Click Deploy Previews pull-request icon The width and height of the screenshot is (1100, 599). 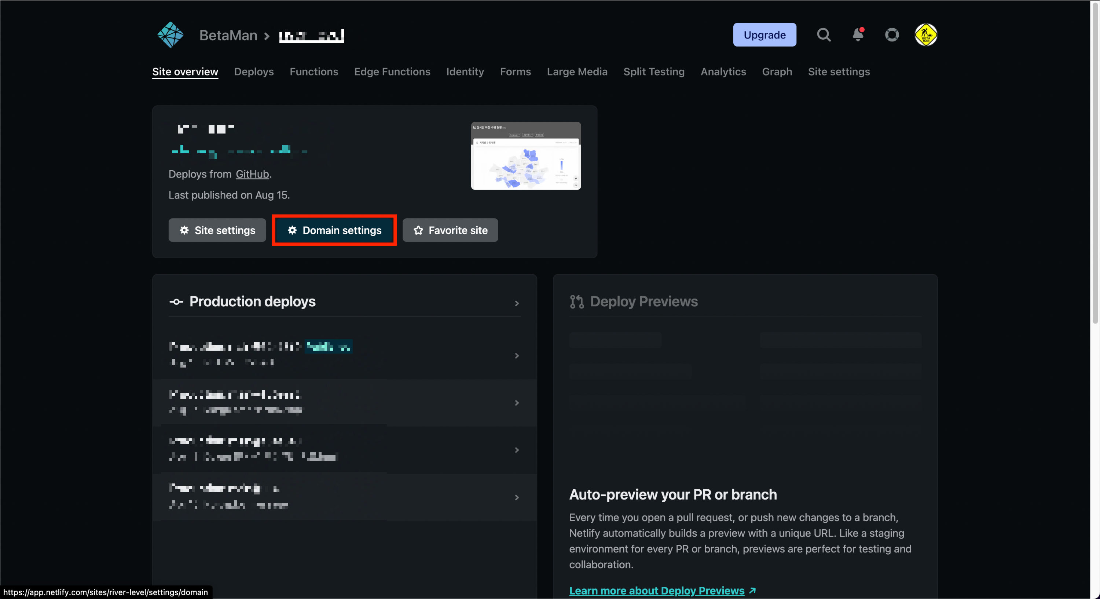pyautogui.click(x=576, y=302)
